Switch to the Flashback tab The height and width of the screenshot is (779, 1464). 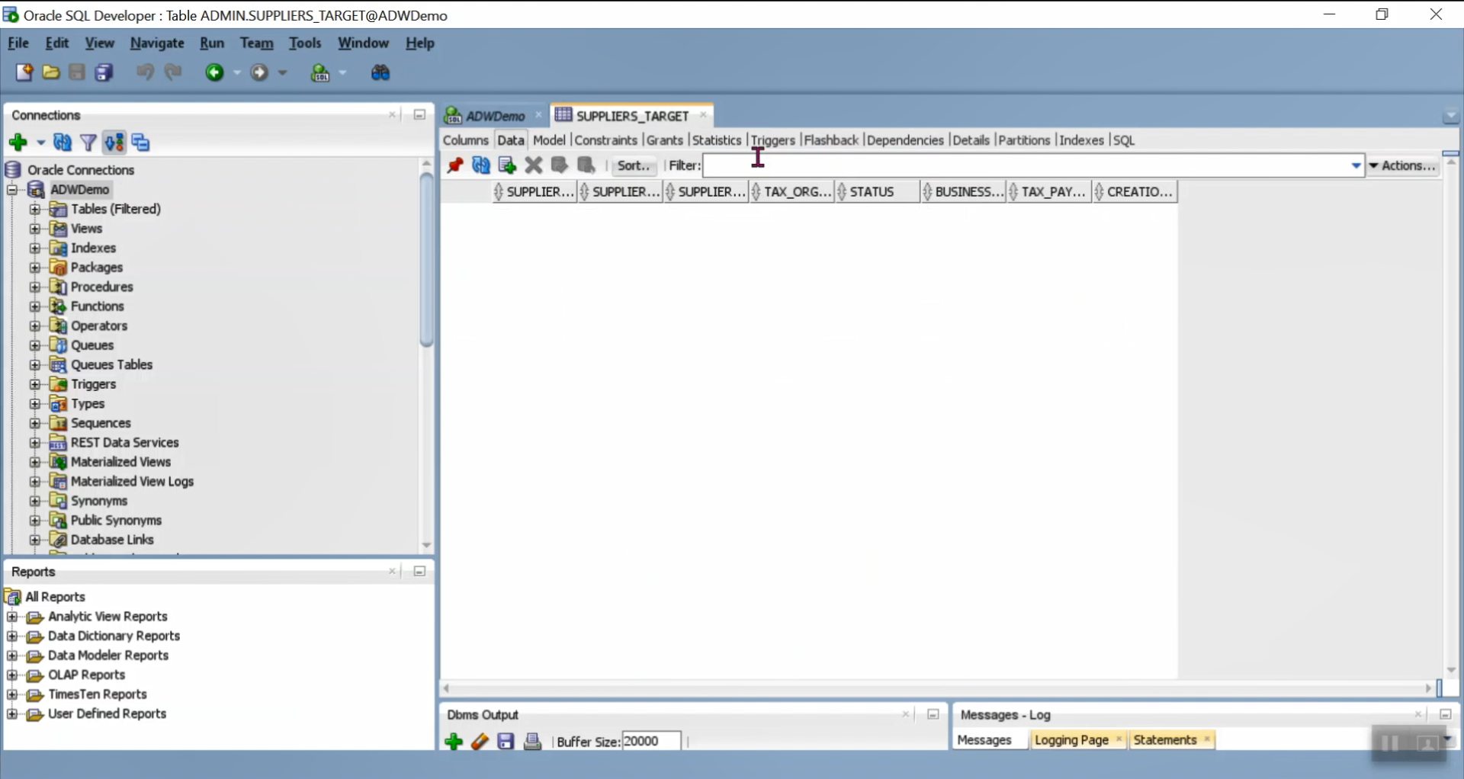click(831, 140)
